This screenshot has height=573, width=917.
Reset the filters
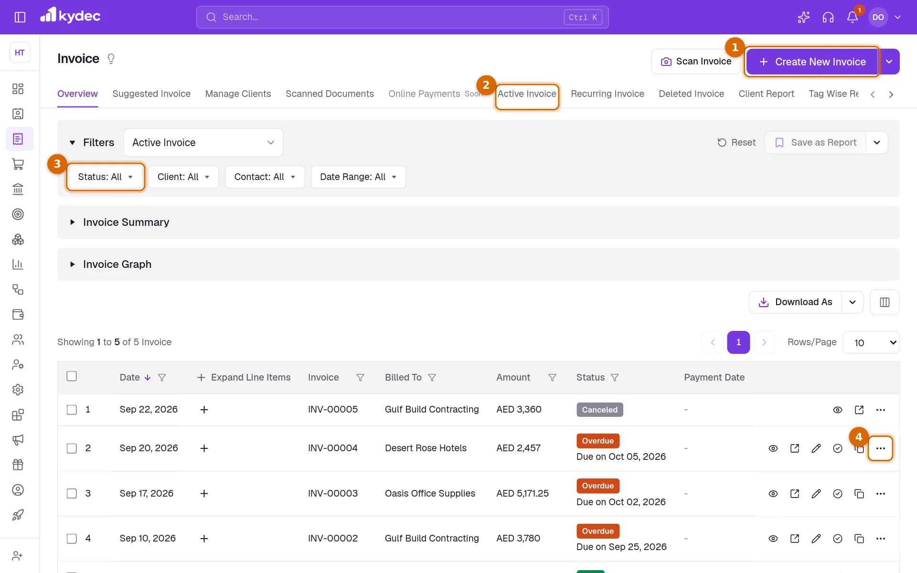pyautogui.click(x=736, y=143)
